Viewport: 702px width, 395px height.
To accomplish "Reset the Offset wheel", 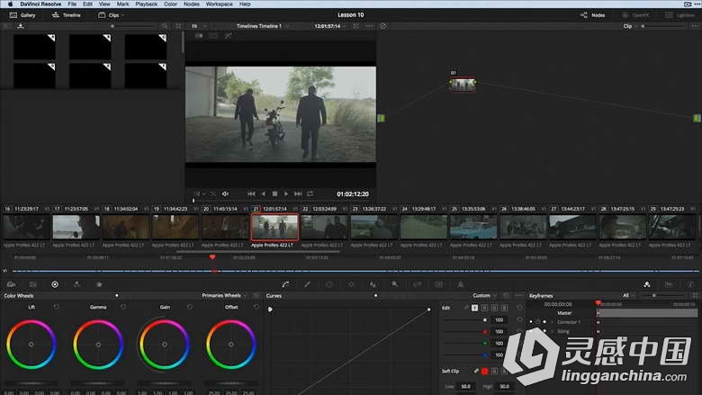I will [256, 307].
